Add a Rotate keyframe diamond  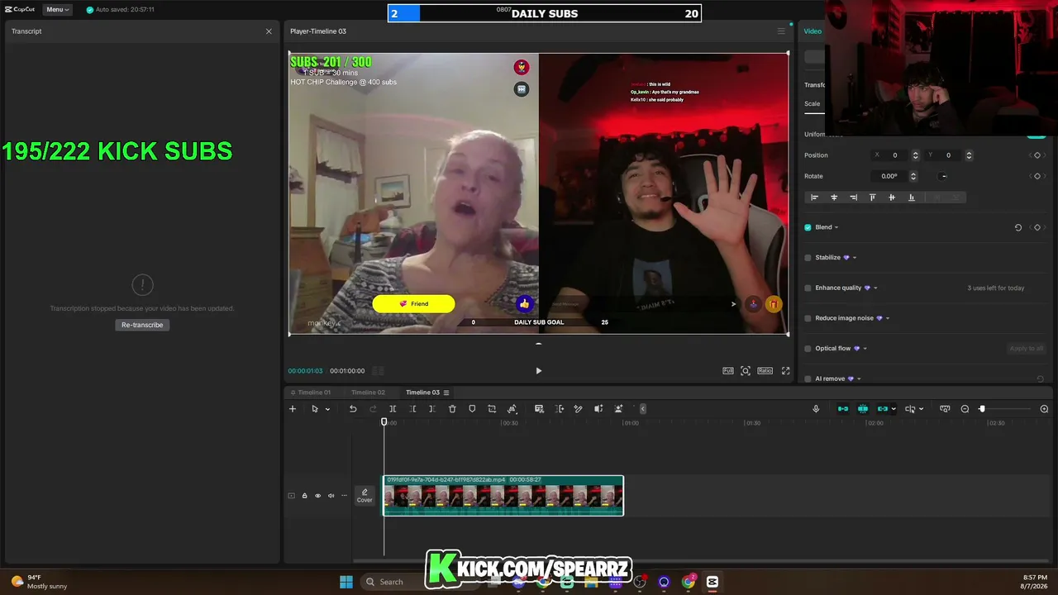1037,176
